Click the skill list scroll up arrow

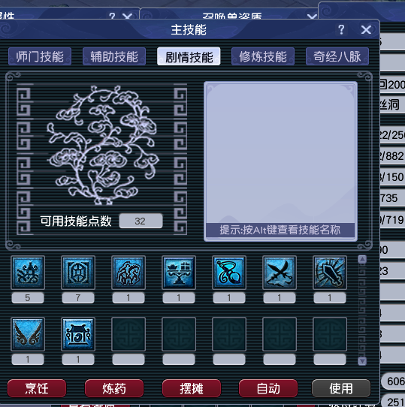(362, 259)
